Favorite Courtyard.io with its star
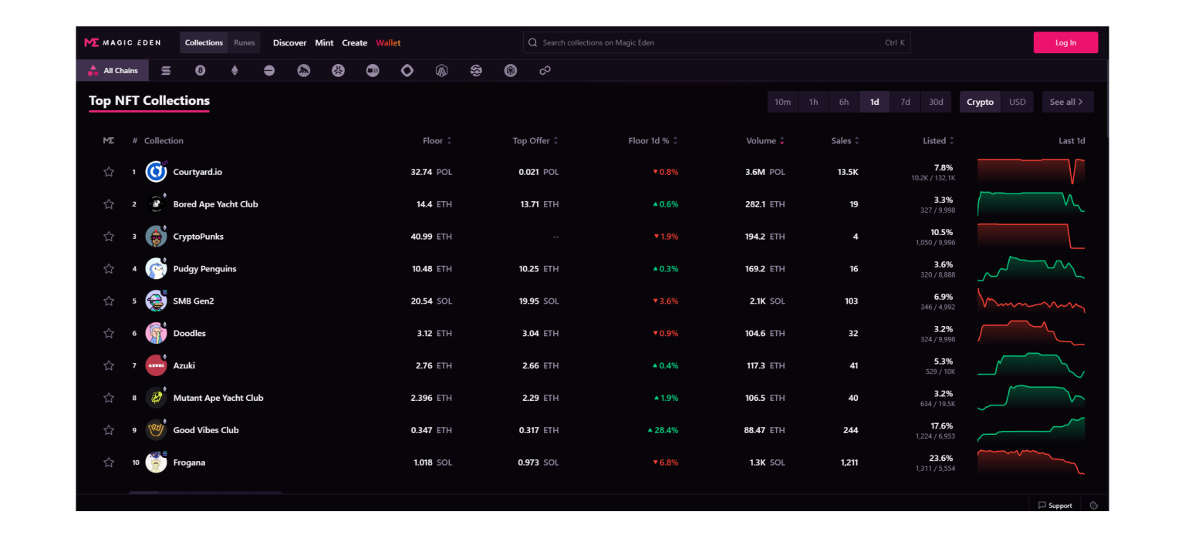 (109, 172)
